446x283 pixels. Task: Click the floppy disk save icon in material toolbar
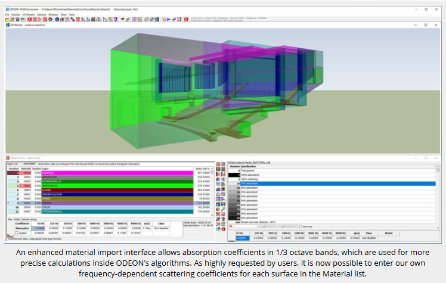click(x=223, y=204)
